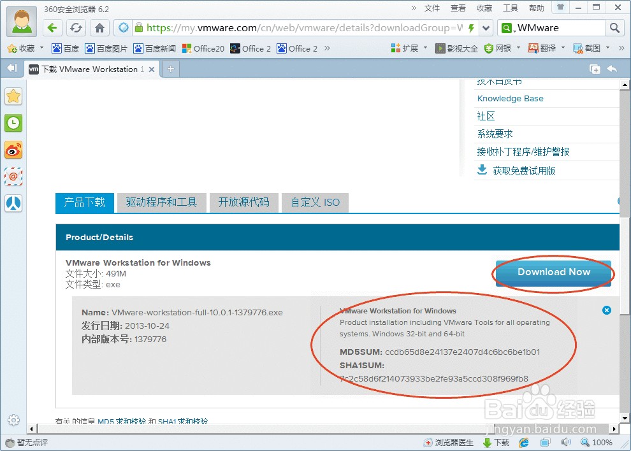Switch to the 驱动程序和工具 tab
Viewport: 631px width, 451px height.
coord(161,202)
